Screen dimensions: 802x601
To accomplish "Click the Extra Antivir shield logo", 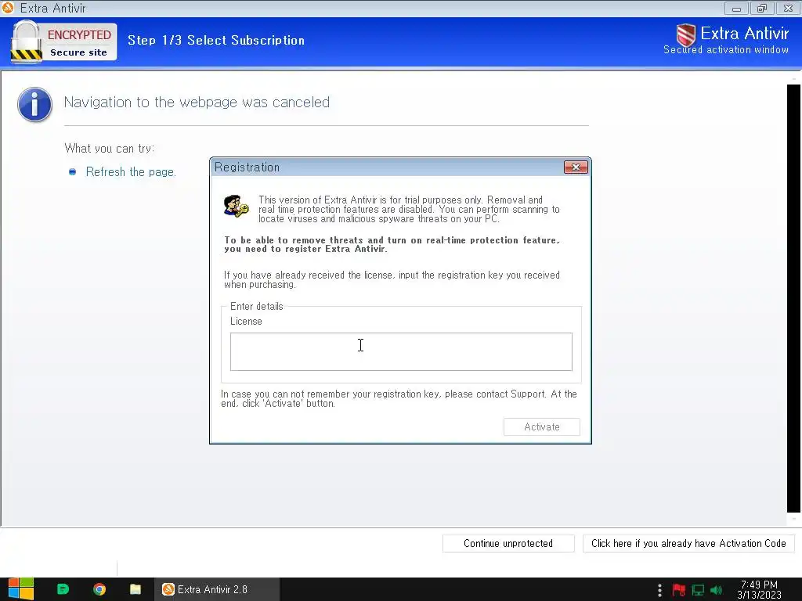I will pyautogui.click(x=685, y=35).
